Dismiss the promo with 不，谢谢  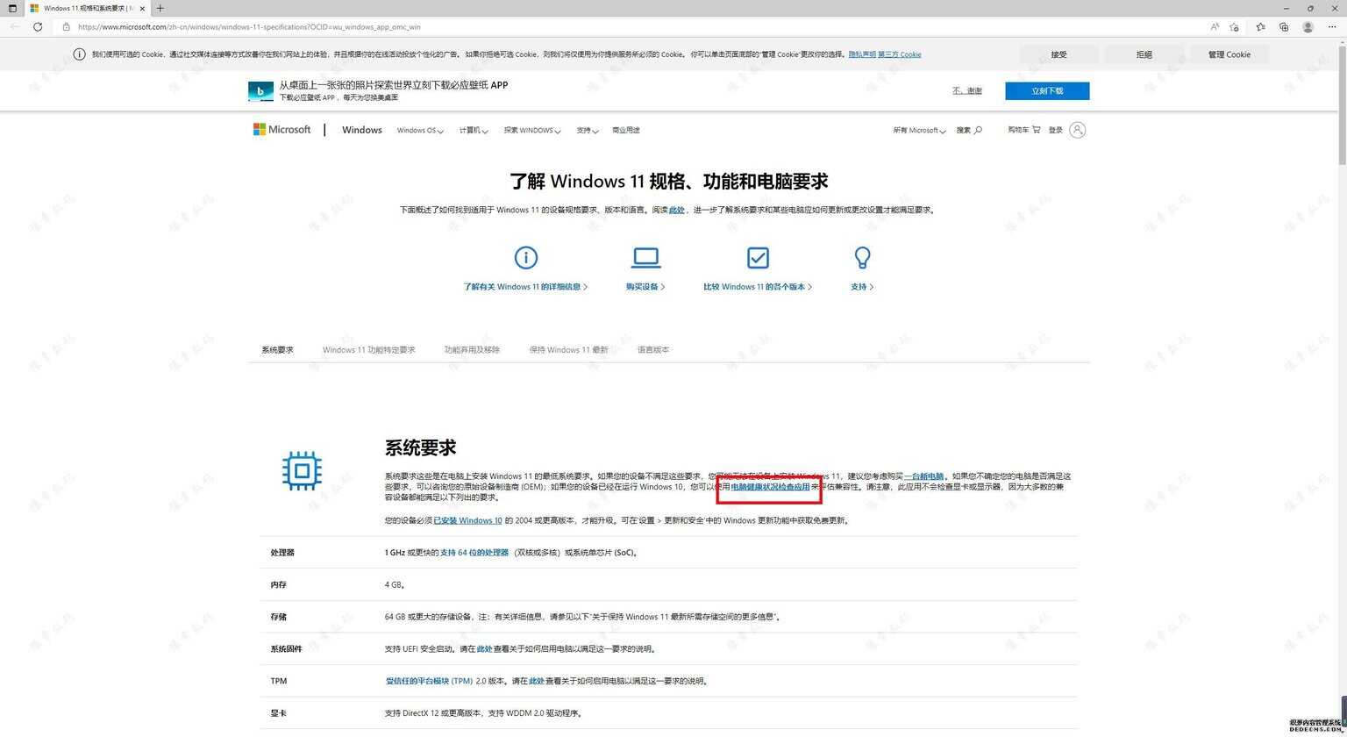click(x=967, y=90)
